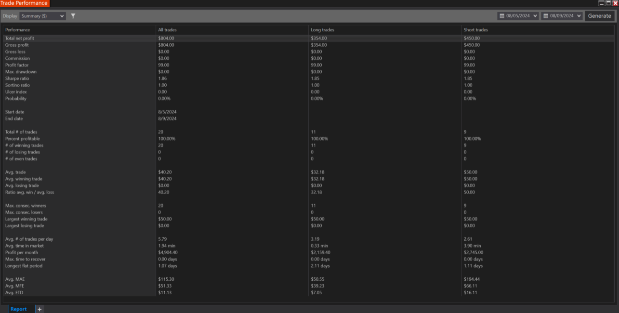Click the Long trades column header
Viewport: 619px width, 313px height.
322,30
